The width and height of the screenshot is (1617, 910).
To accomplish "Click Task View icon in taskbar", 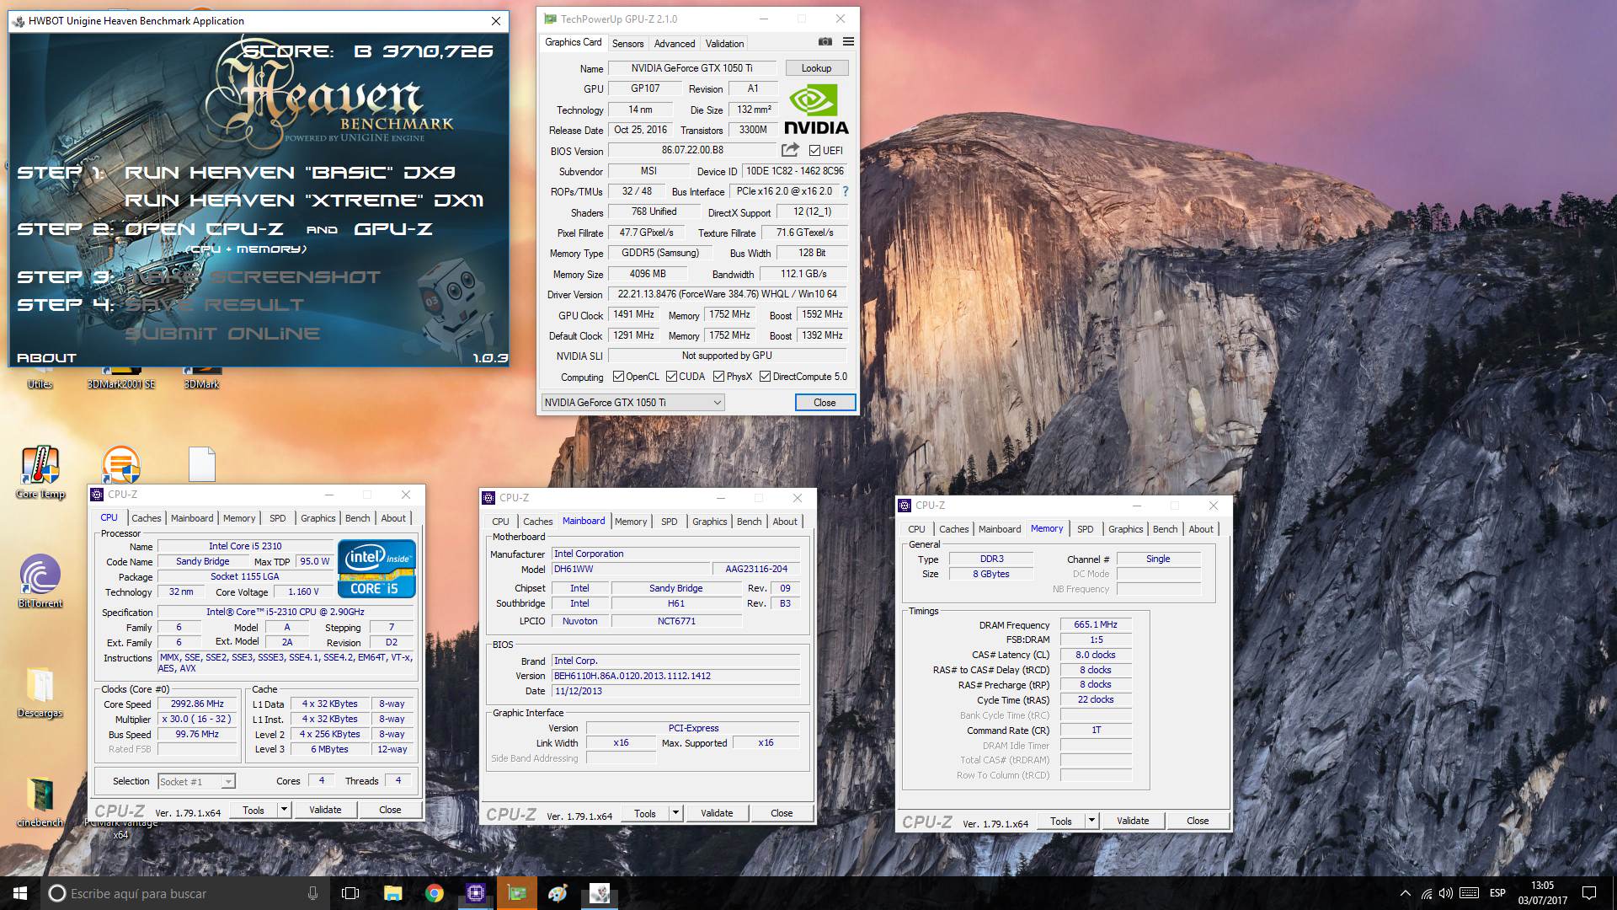I will pyautogui.click(x=350, y=893).
